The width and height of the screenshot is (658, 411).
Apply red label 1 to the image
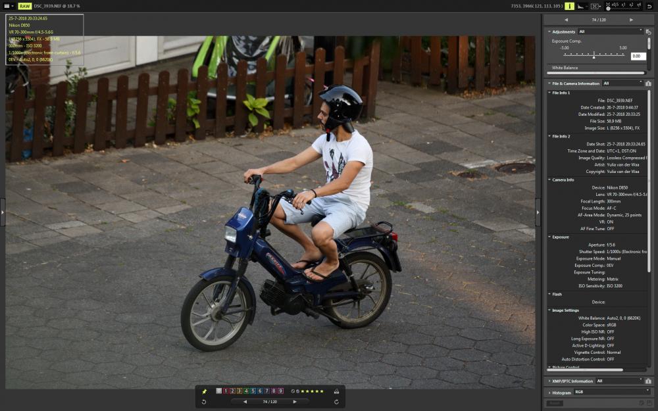click(225, 391)
